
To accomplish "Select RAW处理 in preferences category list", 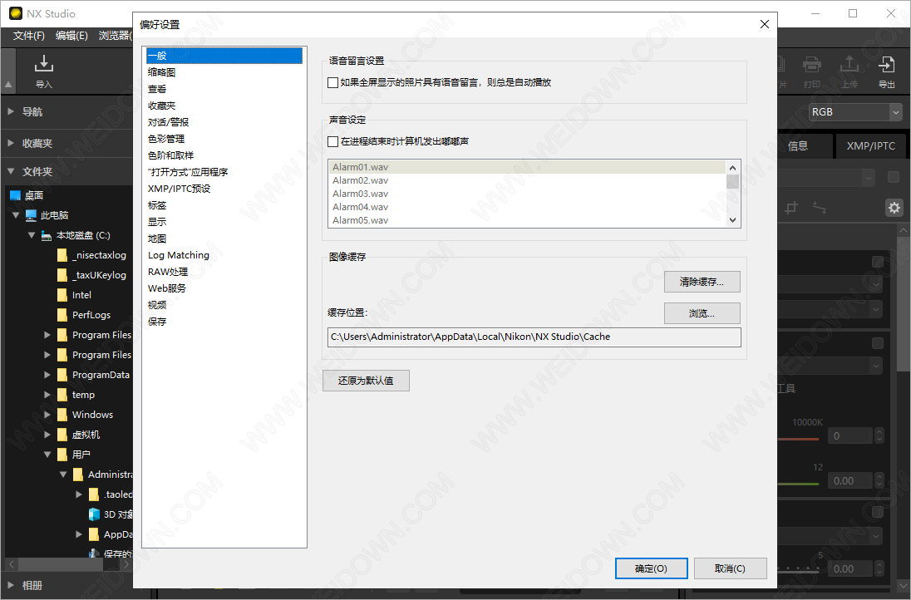I will coord(224,272).
